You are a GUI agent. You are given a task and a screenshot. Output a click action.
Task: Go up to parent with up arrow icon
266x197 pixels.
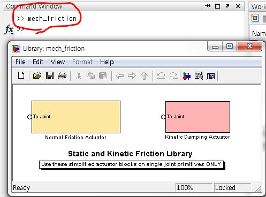point(144,76)
